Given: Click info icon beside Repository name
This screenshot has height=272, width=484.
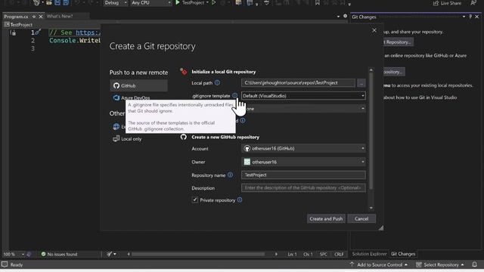Looking at the screenshot, I should point(230,175).
